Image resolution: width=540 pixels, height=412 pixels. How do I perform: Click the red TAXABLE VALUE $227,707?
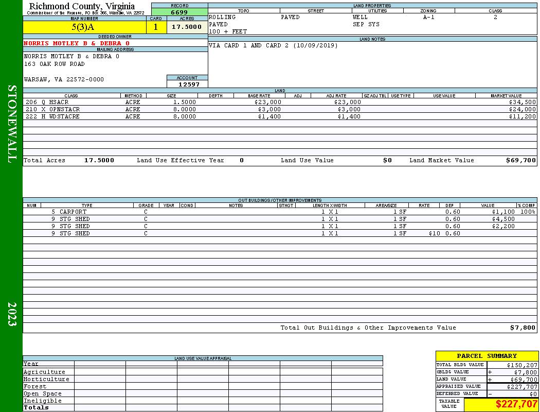pos(516,404)
